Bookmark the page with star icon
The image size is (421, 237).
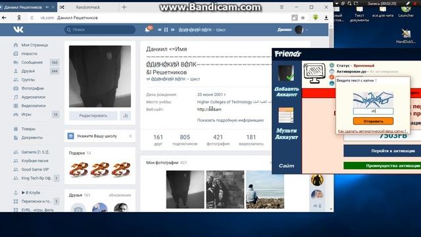coord(303,18)
